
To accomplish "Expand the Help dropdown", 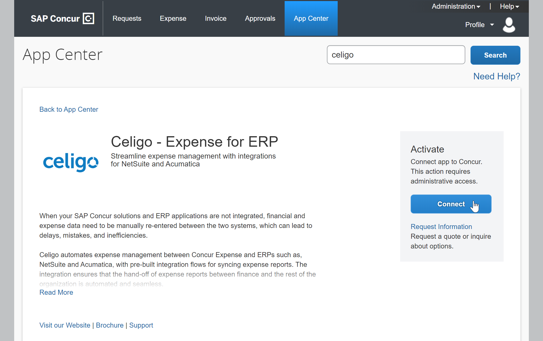I will [509, 6].
